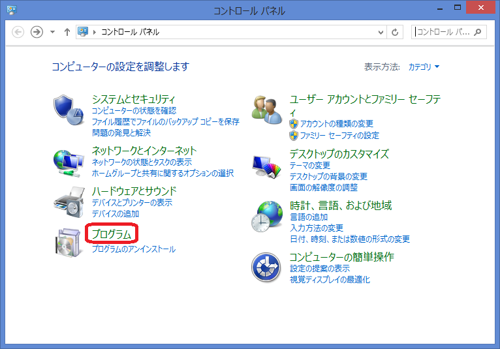Screen dimensions: 500x349
Task: Click the Network and Internet globe icon
Action: click(x=69, y=163)
